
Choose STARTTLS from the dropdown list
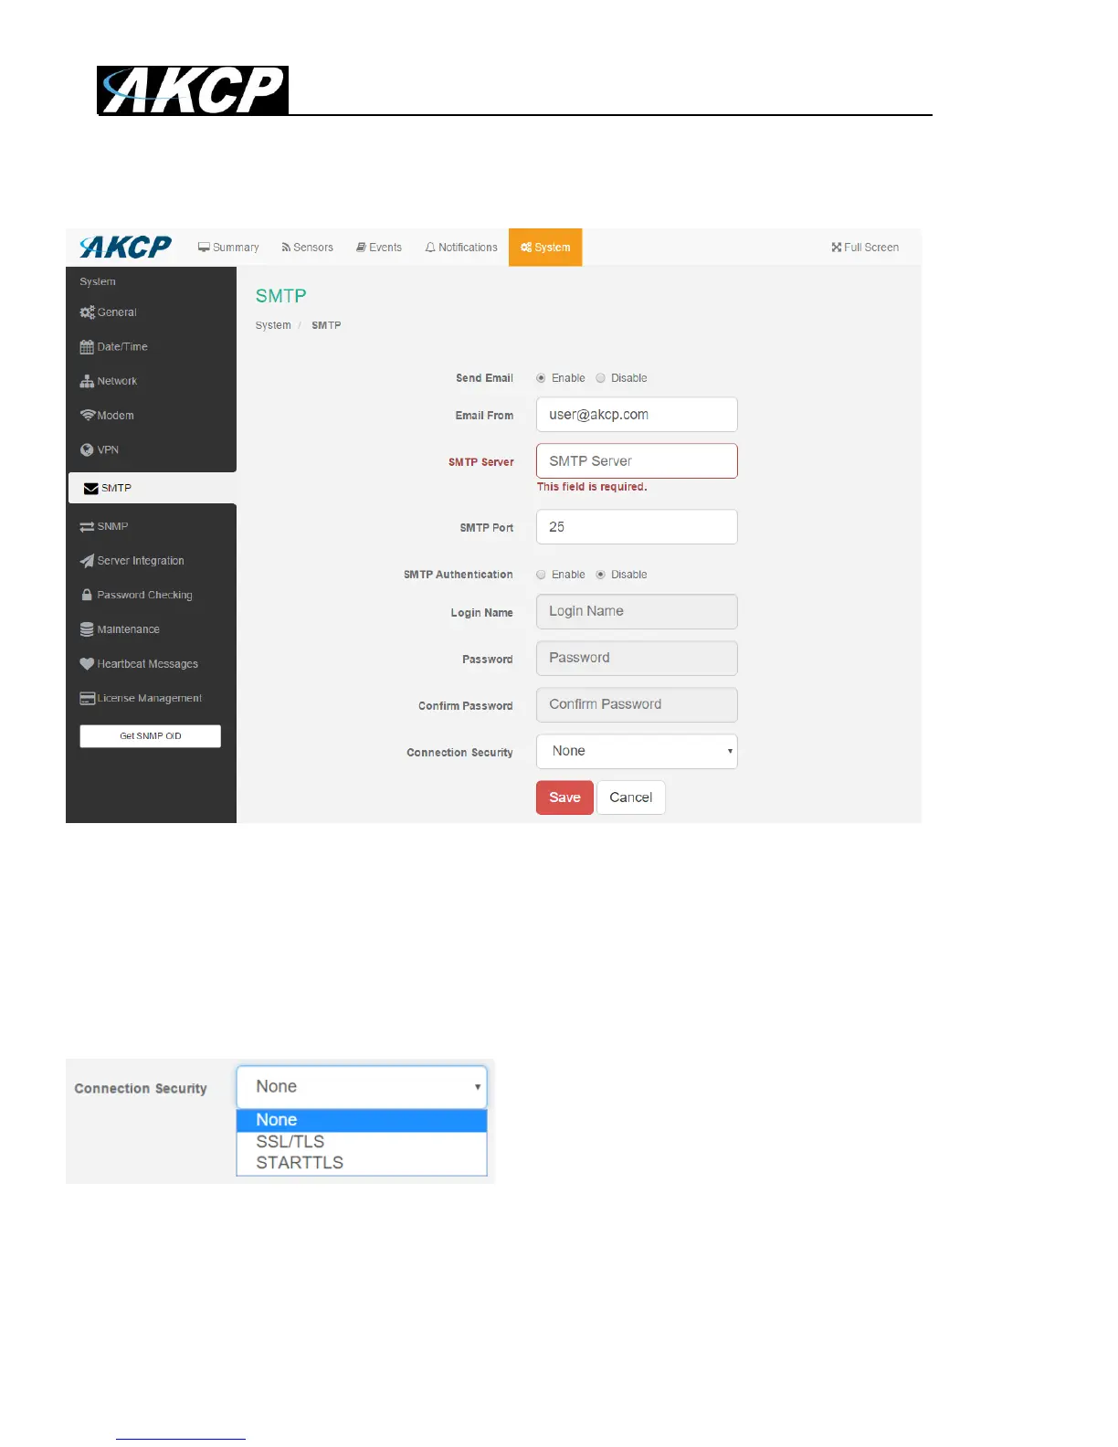click(362, 1163)
